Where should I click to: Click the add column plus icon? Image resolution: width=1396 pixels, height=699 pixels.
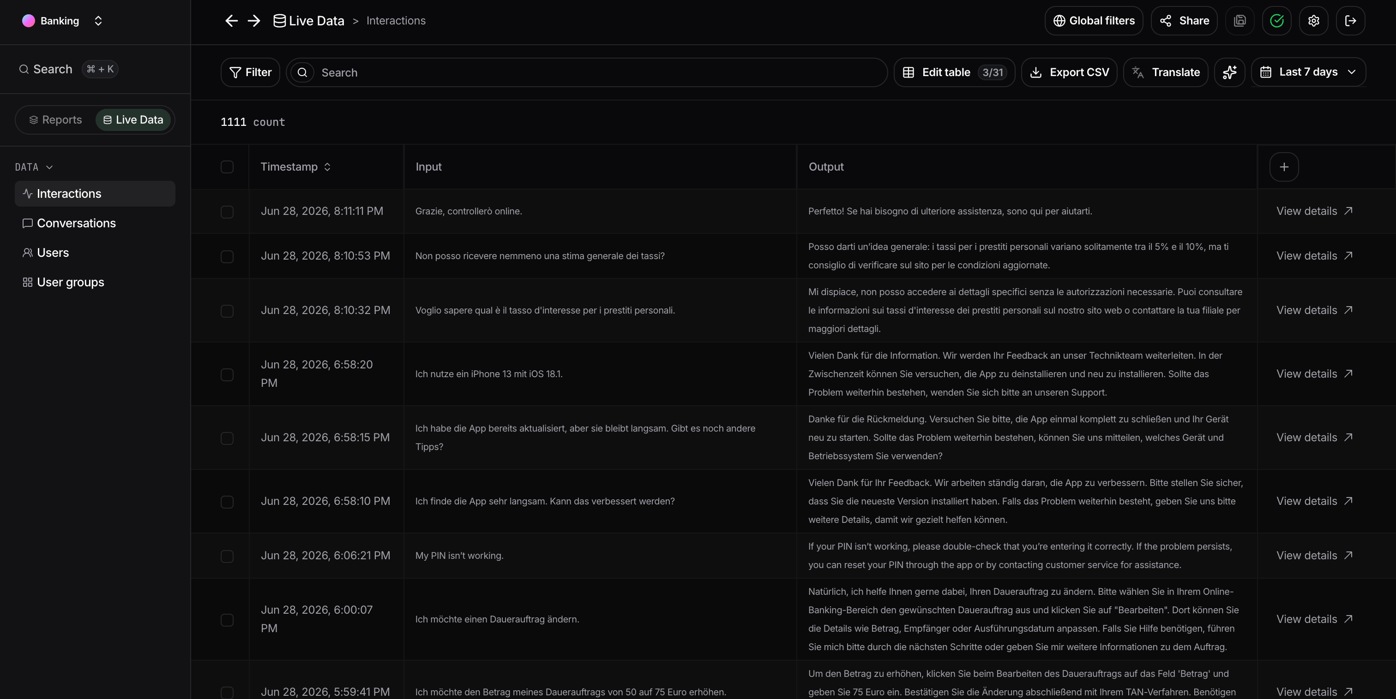coord(1284,167)
